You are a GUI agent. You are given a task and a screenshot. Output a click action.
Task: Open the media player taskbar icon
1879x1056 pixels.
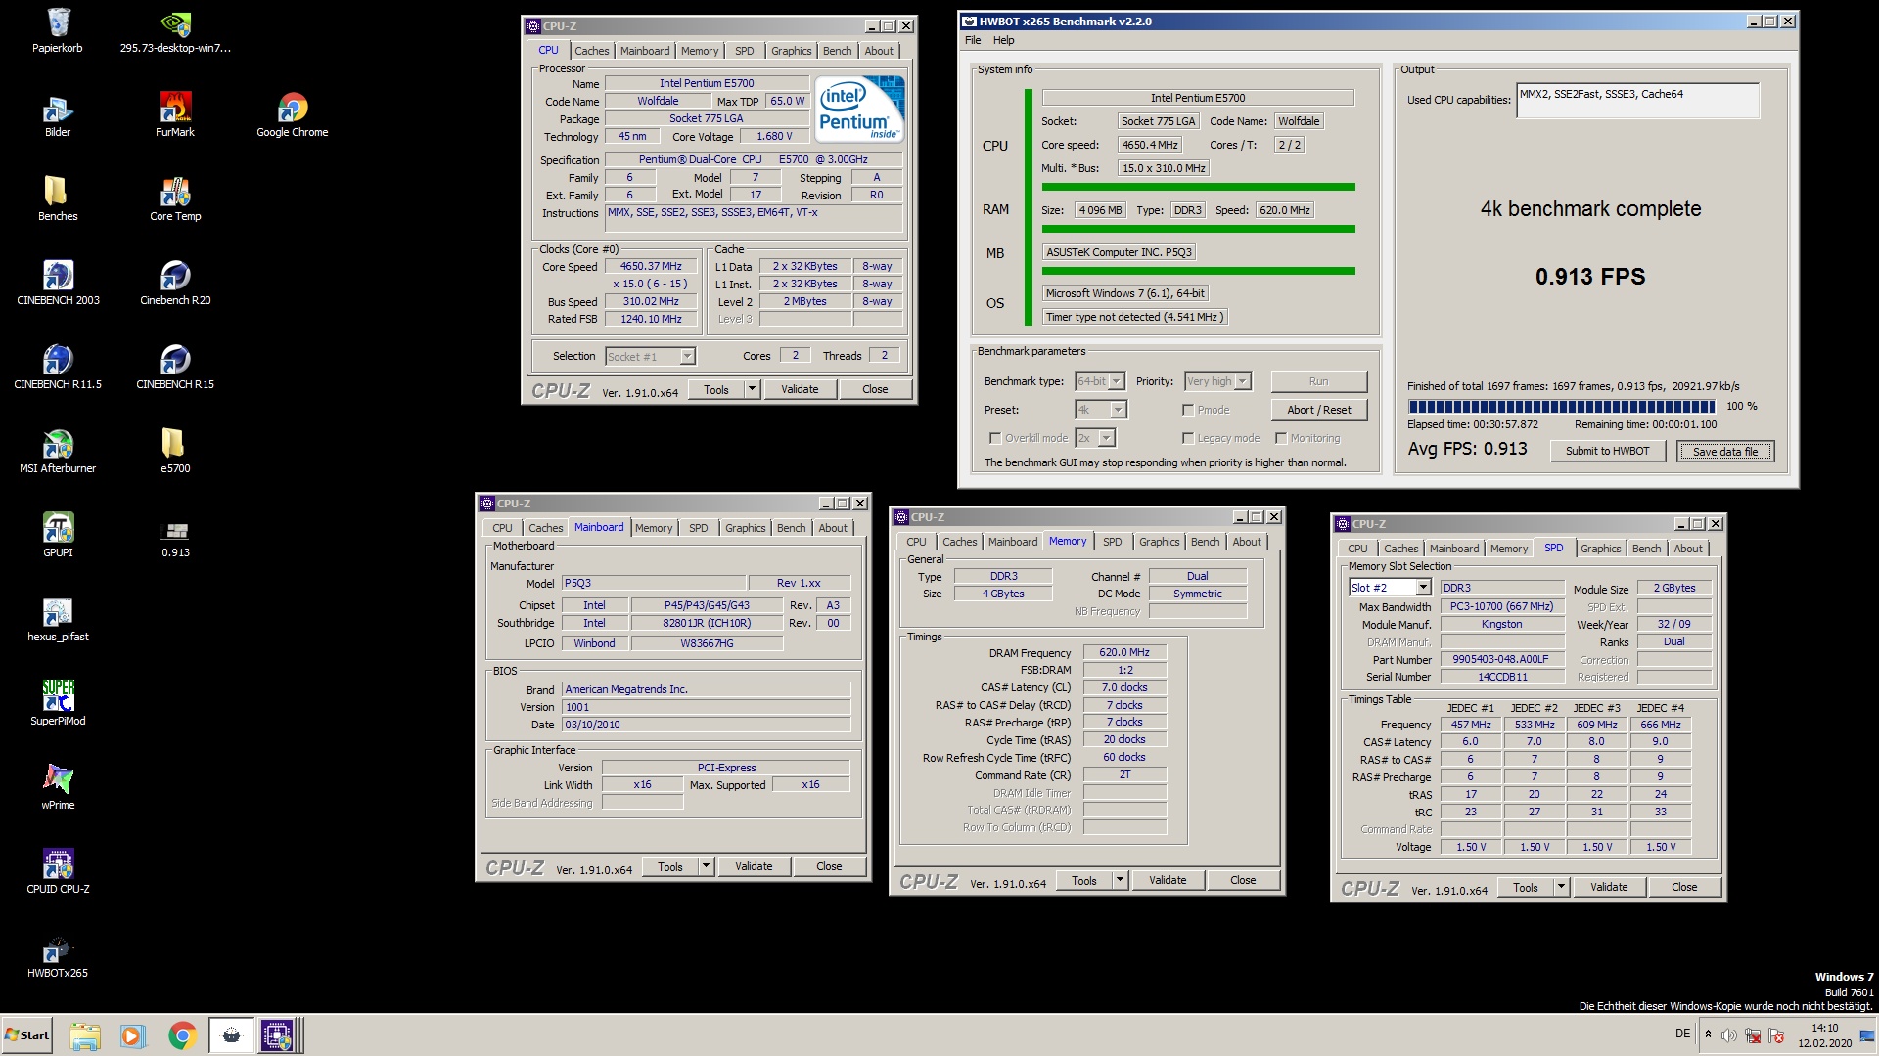coord(132,1035)
